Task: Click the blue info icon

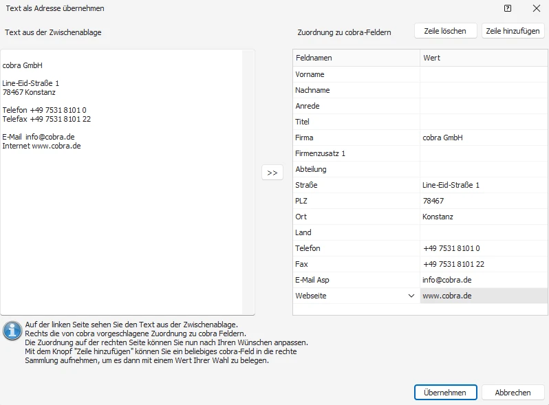Action: [12, 331]
